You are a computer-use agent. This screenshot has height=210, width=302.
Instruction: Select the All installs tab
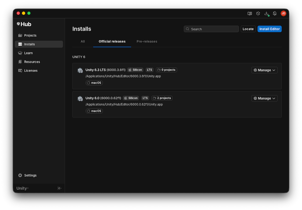[x=83, y=41]
